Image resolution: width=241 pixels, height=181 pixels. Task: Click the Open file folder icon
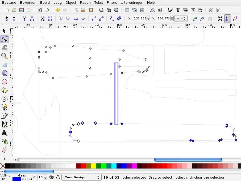click(x=14, y=10)
